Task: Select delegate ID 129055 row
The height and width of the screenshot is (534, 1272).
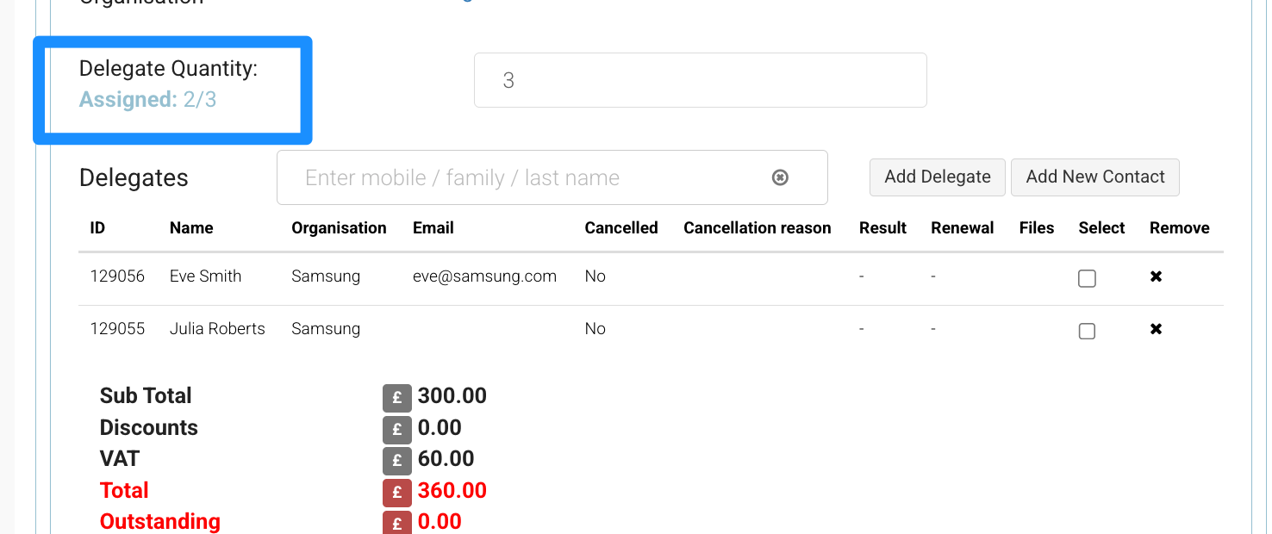Action: point(117,329)
